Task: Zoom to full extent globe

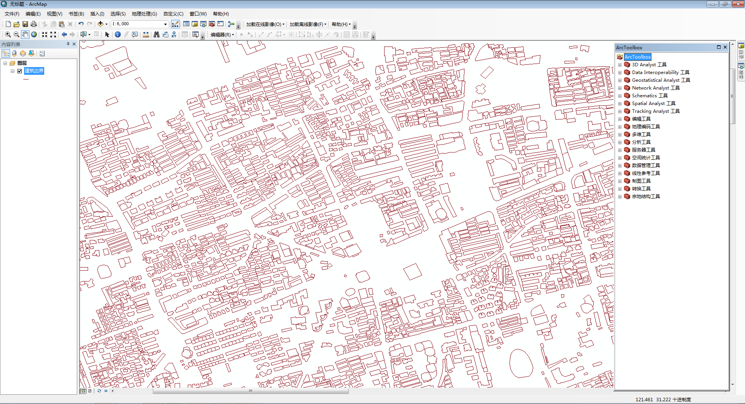Action: [x=34, y=35]
